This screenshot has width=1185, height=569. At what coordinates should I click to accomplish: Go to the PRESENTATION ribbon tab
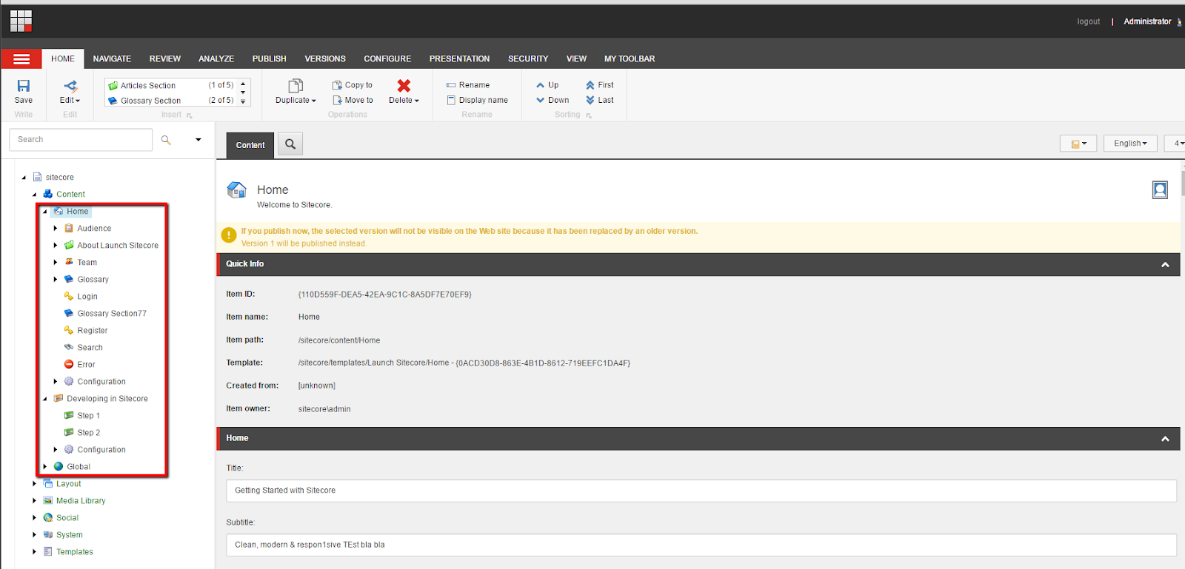click(459, 59)
